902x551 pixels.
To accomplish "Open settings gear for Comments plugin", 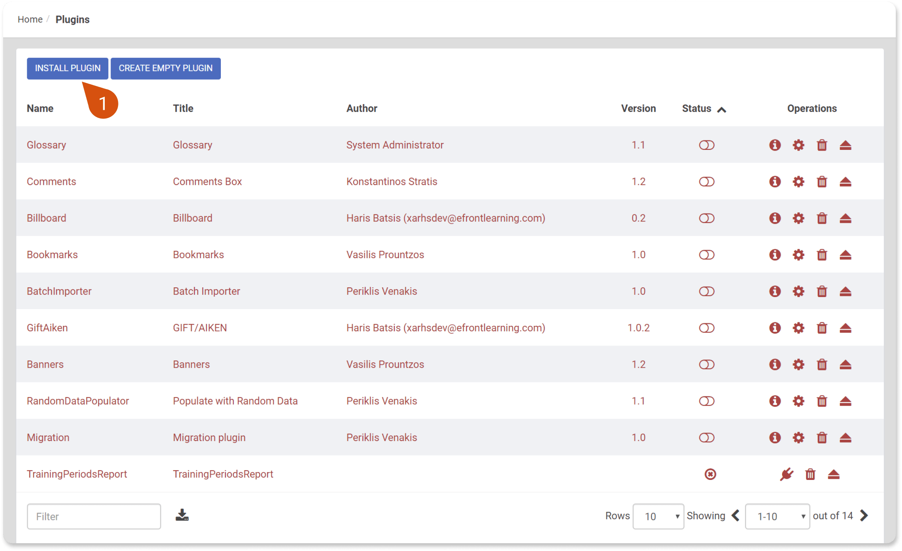I will pos(798,182).
